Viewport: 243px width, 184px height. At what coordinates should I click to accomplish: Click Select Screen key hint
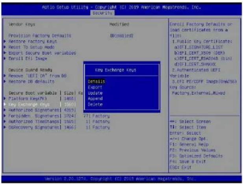click(x=190, y=121)
